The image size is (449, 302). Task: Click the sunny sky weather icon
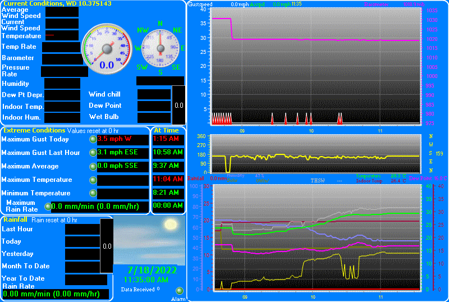(x=149, y=240)
